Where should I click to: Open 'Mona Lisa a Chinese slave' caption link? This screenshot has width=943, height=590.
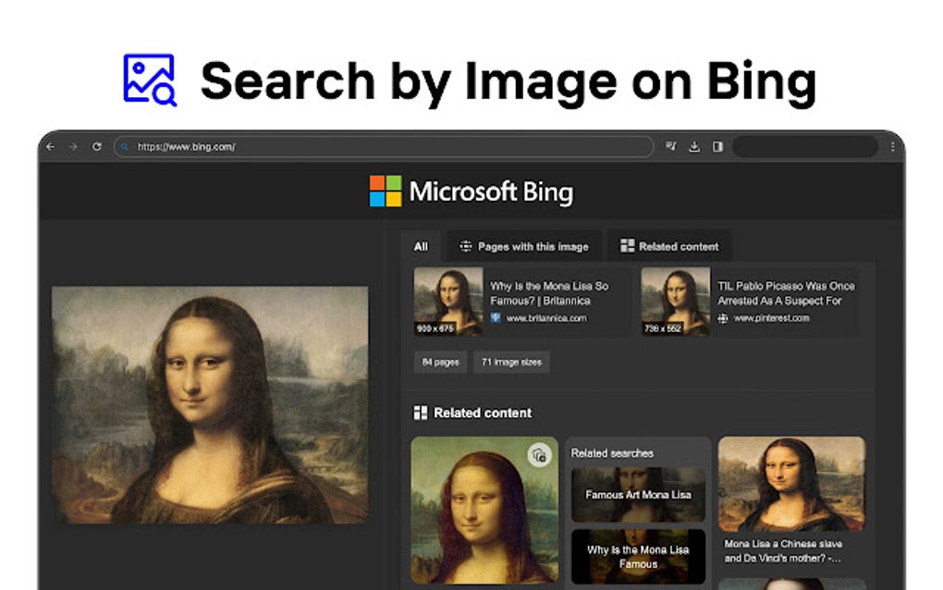[783, 551]
